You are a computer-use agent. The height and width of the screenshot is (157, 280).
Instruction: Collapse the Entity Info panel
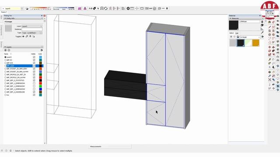(5, 18)
